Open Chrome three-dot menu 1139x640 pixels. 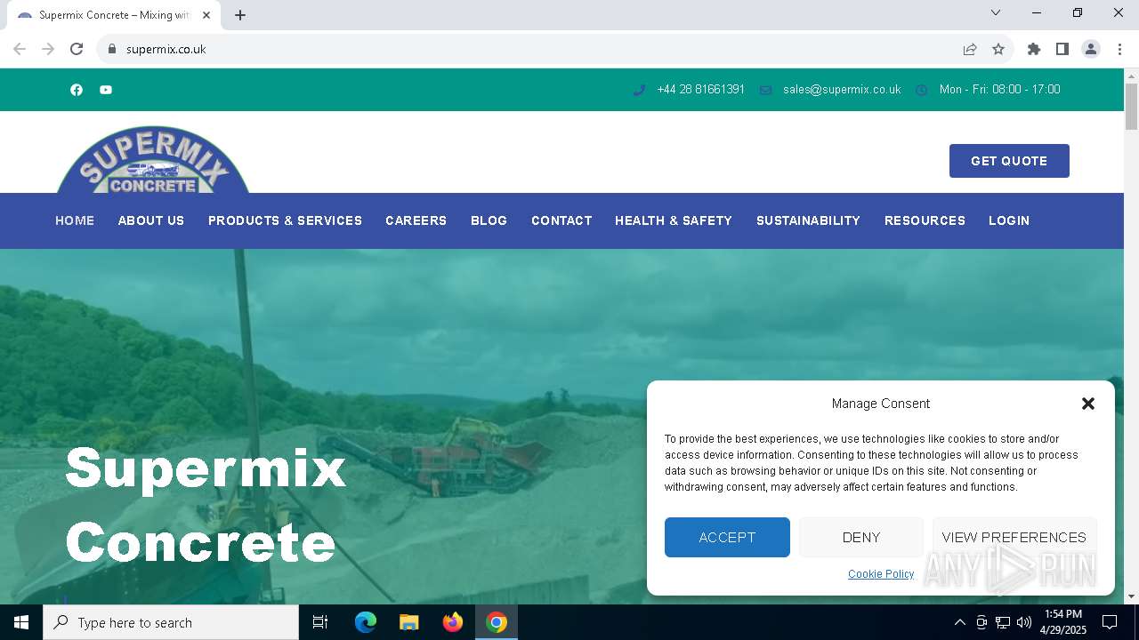tap(1119, 49)
